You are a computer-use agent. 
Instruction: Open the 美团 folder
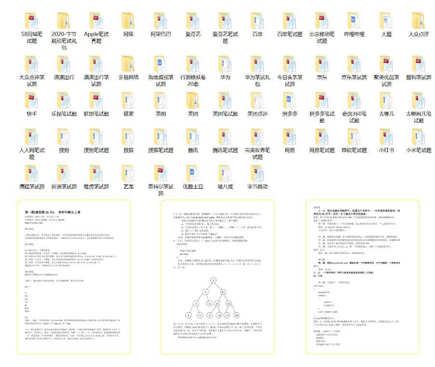(193, 101)
